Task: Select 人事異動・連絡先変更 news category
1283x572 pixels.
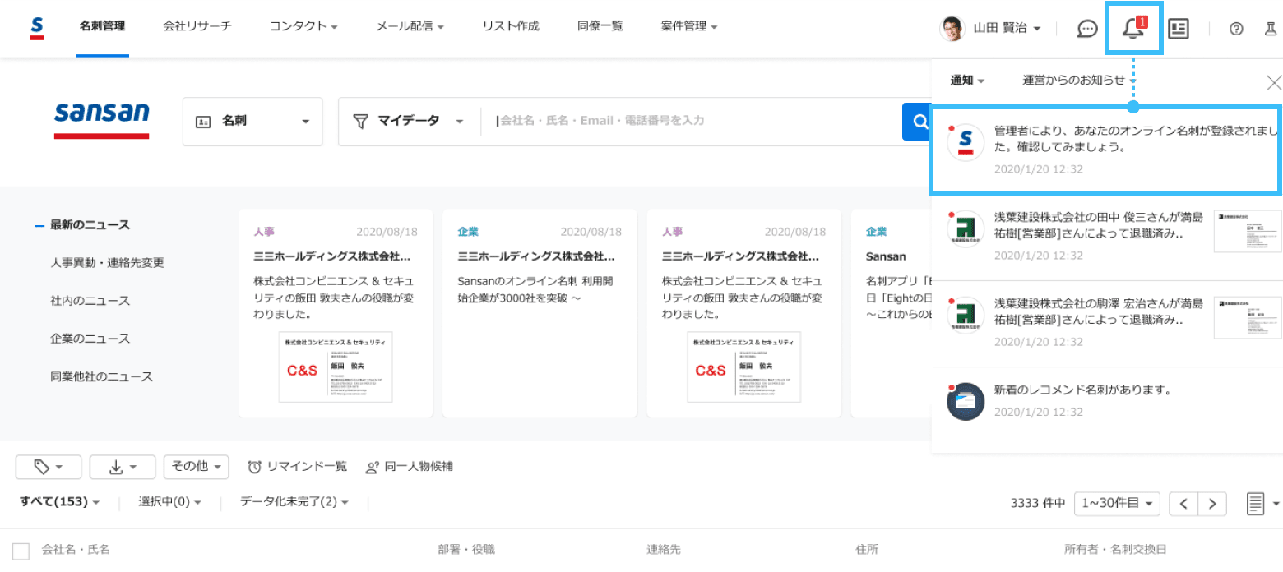Action: pyautogui.click(x=108, y=263)
